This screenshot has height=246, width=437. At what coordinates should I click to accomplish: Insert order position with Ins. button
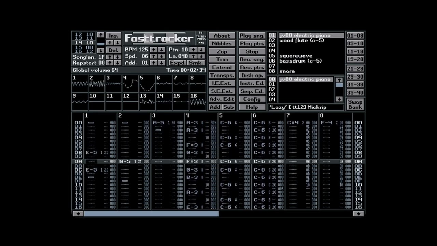[x=113, y=36]
